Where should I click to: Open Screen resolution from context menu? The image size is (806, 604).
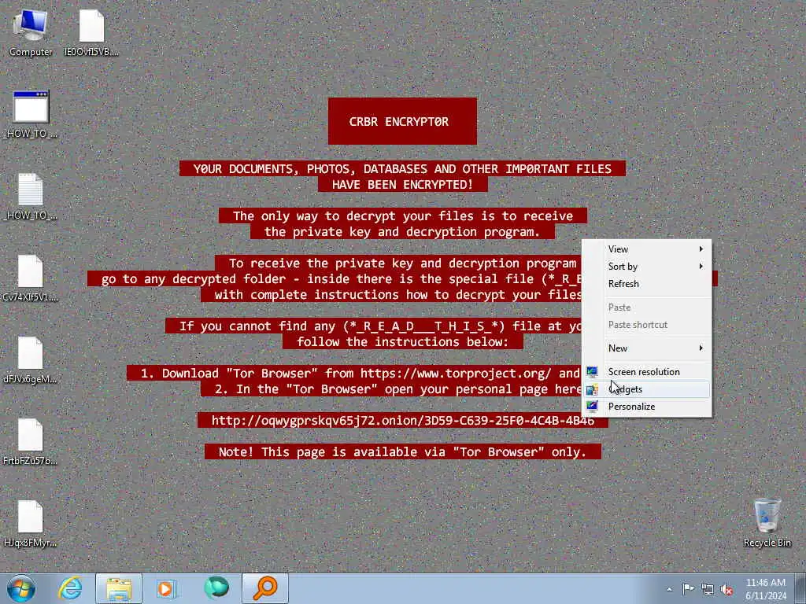tap(647, 372)
